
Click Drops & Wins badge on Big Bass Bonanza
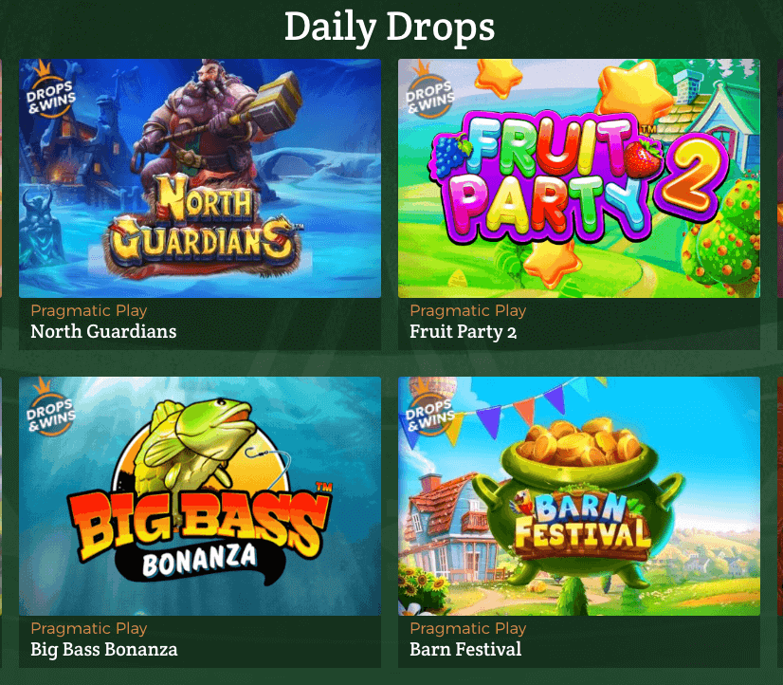[x=50, y=408]
